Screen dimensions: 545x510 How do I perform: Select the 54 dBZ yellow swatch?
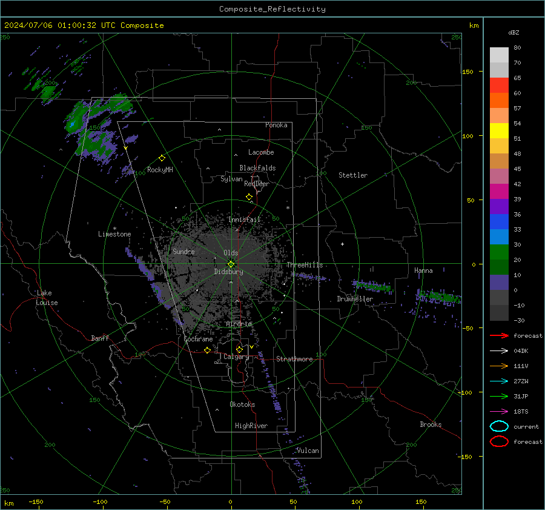tap(499, 130)
